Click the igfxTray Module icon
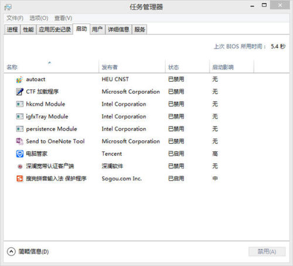The width and height of the screenshot is (293, 266). (19, 116)
